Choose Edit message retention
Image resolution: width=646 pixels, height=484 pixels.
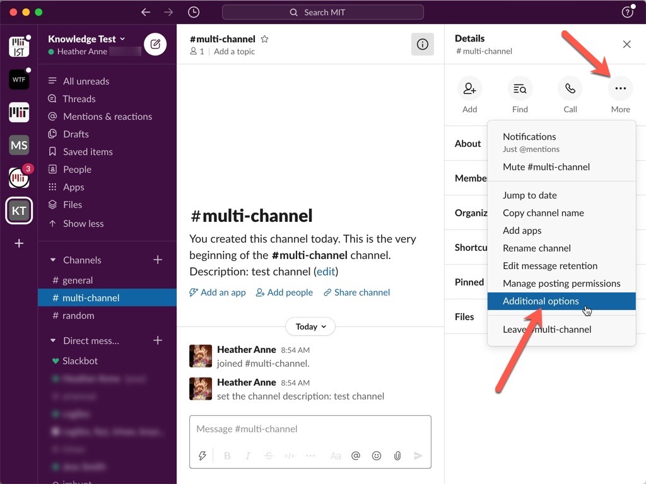pos(561,266)
